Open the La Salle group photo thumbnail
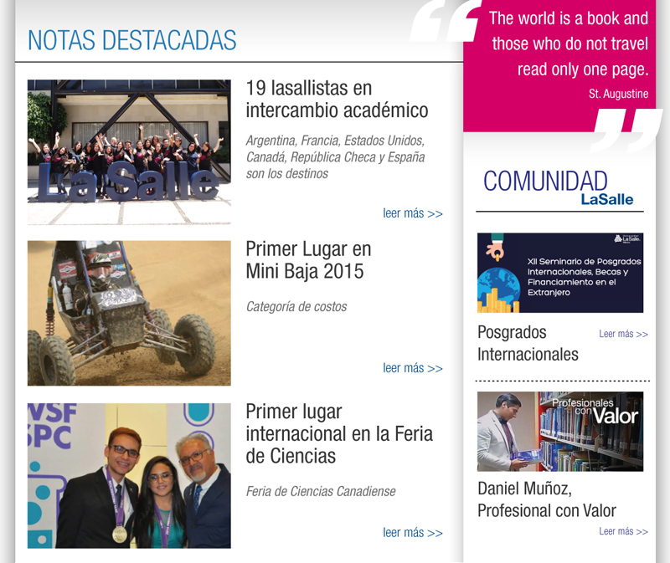Image resolution: width=670 pixels, height=563 pixels. [129, 151]
